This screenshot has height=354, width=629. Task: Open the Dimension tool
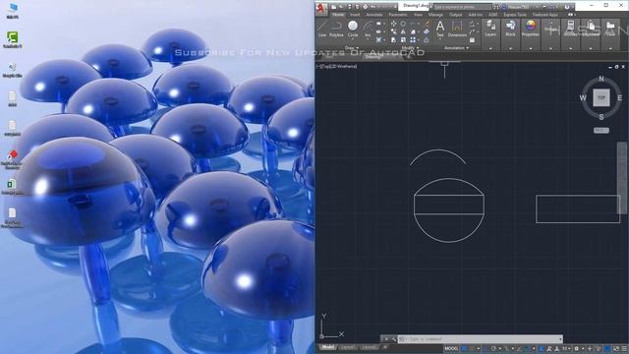click(457, 29)
